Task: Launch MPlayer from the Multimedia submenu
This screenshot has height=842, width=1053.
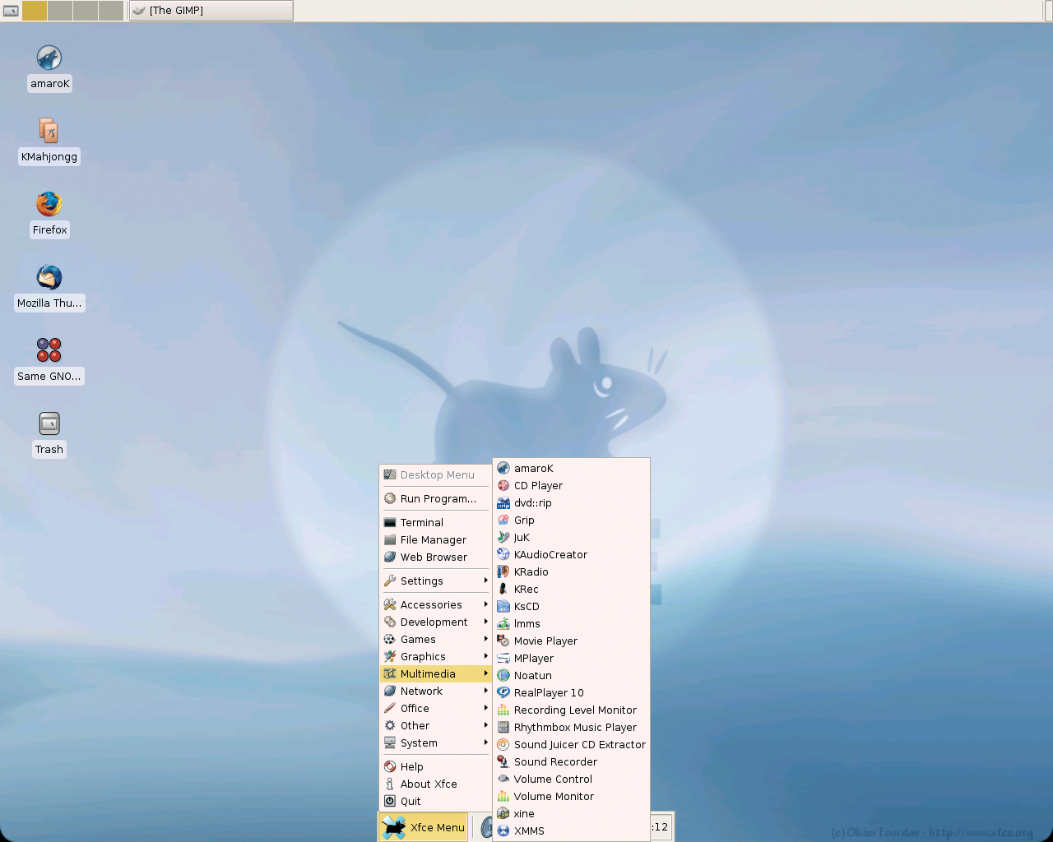Action: tap(571, 658)
